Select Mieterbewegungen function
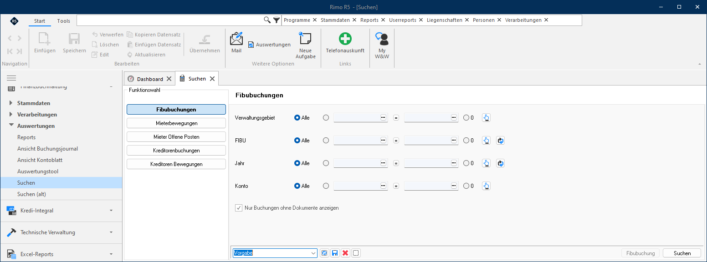The width and height of the screenshot is (707, 262). [x=176, y=123]
